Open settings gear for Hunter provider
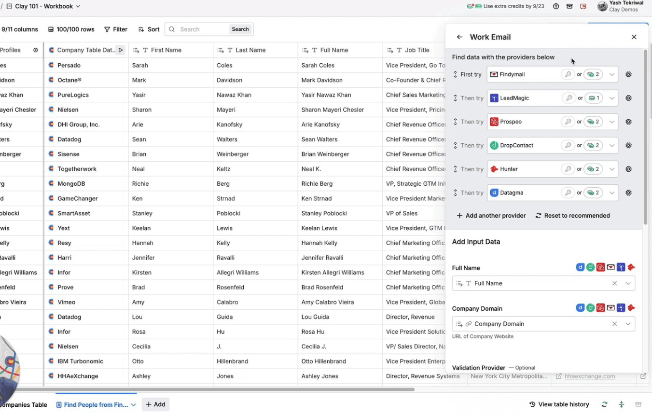652x414 pixels. click(x=628, y=169)
